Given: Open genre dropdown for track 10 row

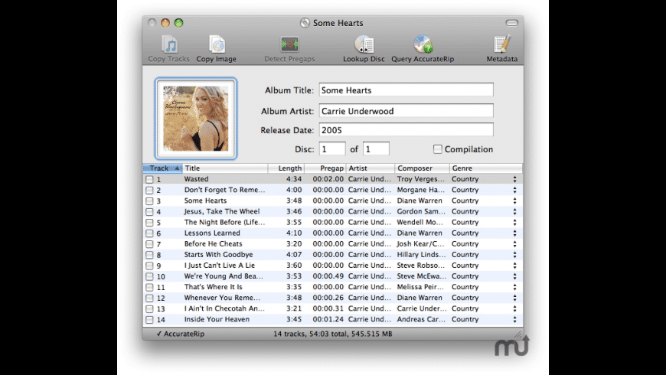Looking at the screenshot, I should [x=514, y=276].
